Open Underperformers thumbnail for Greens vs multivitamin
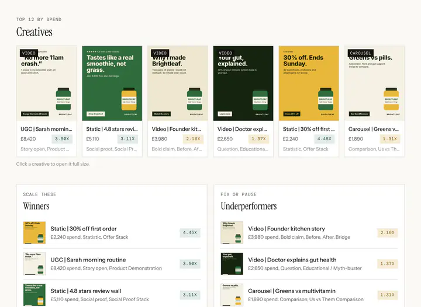Viewport: 421px width, 307px height. click(x=232, y=295)
